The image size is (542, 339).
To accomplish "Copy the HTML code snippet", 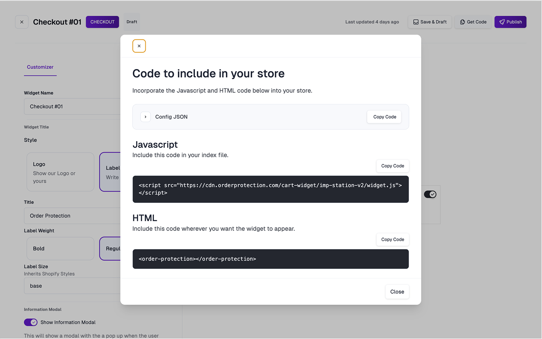I will [393, 240].
